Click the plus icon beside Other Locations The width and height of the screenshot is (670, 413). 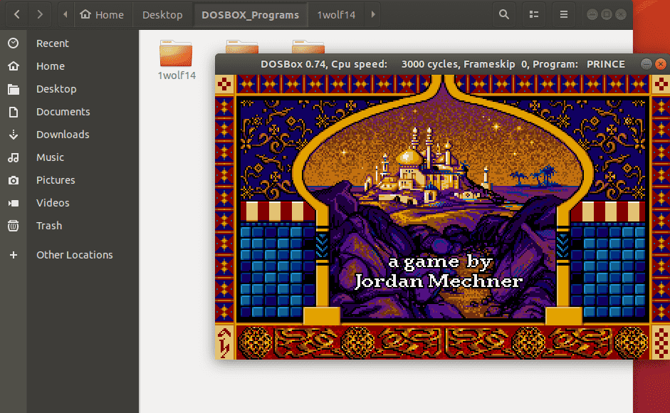14,255
